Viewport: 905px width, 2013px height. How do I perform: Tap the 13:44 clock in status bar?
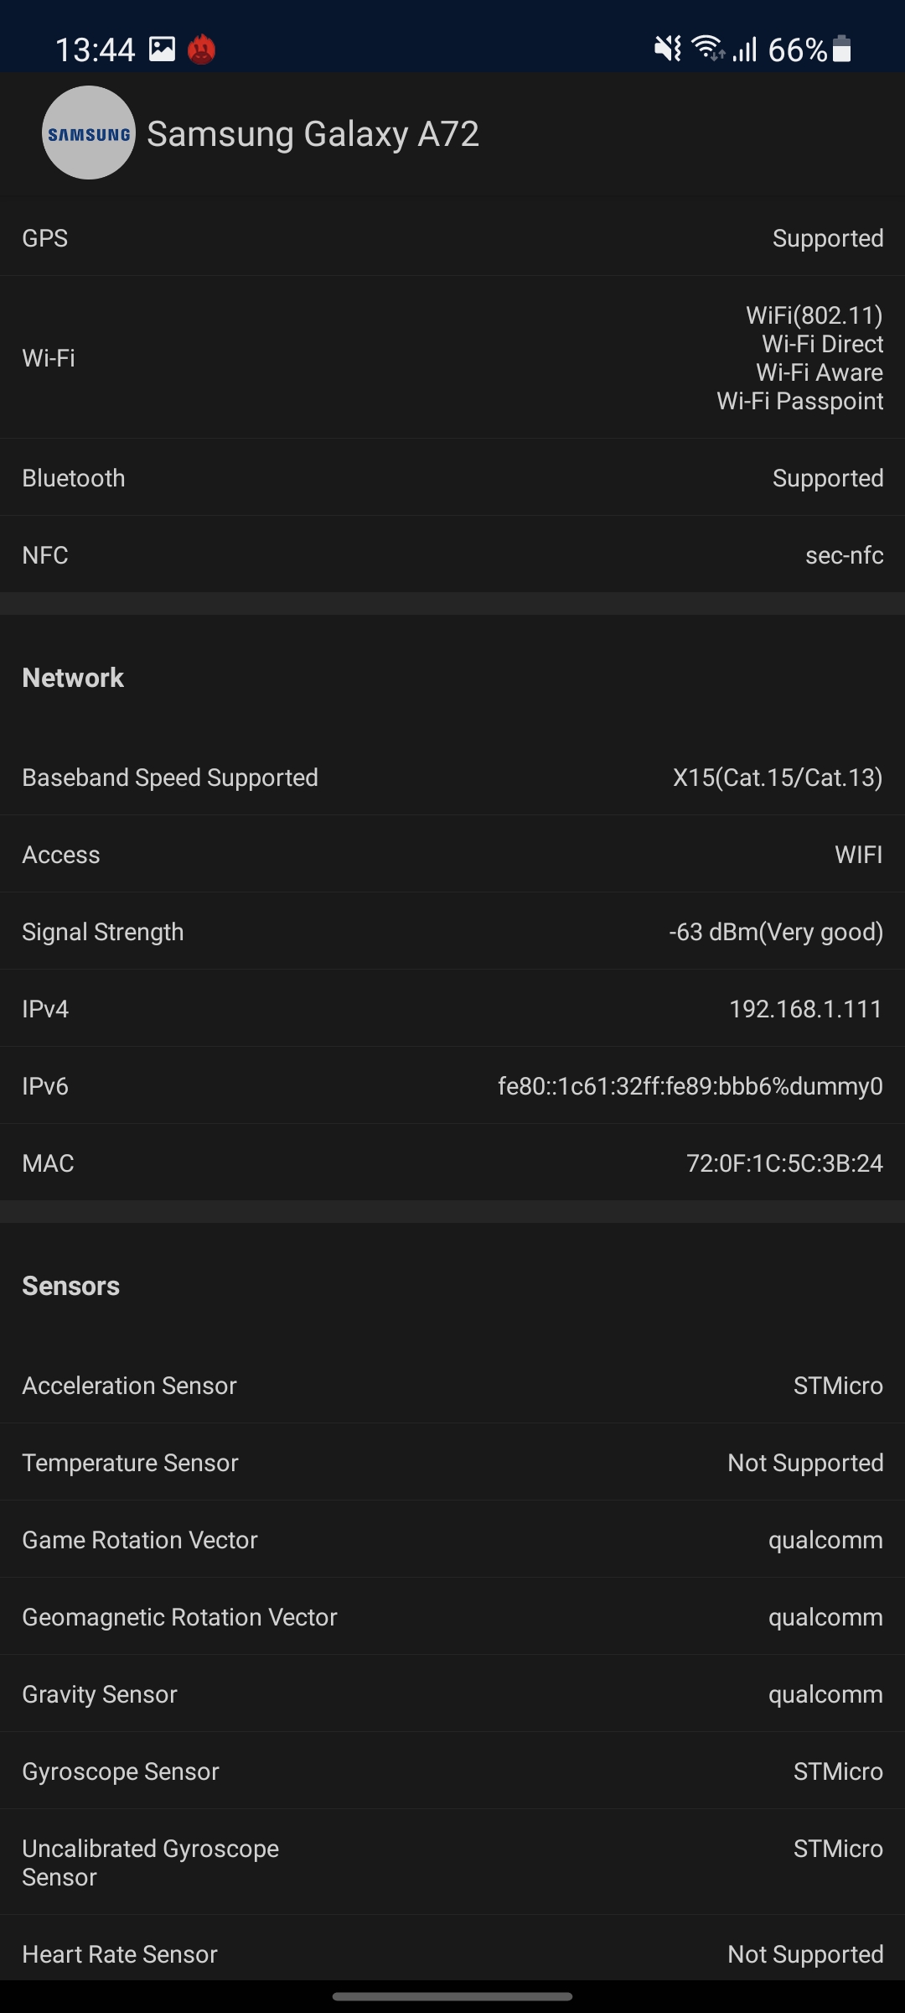95,49
